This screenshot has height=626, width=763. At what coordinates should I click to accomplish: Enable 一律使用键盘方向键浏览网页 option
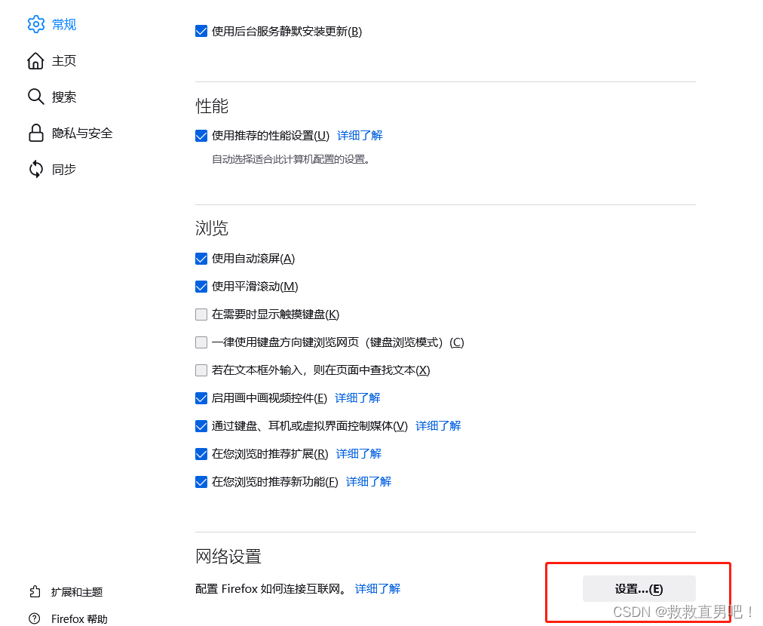coord(201,342)
